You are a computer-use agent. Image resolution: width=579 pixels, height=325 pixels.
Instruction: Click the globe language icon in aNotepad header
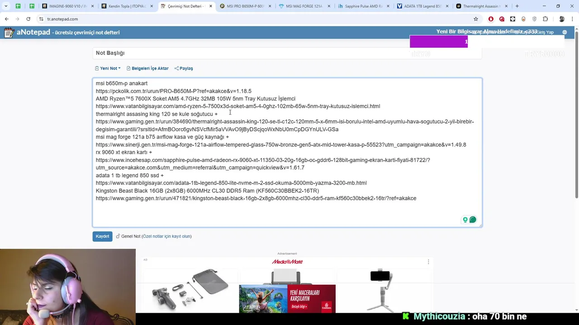565,32
